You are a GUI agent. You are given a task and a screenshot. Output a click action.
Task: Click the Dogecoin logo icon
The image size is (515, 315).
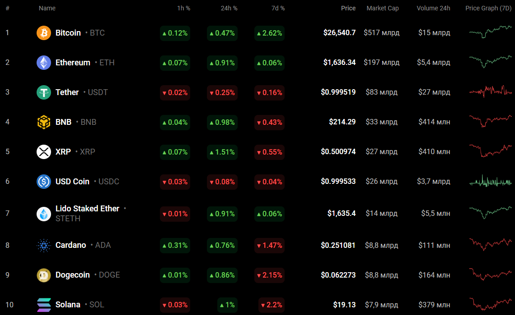(44, 275)
